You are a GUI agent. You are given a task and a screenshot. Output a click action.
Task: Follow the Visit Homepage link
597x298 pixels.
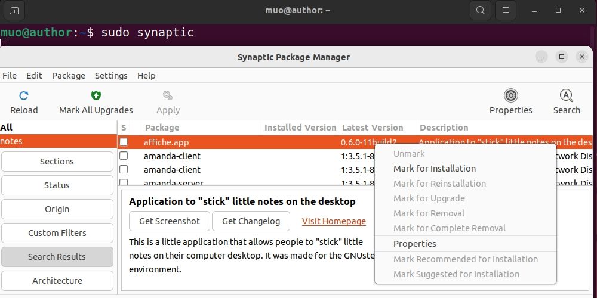(334, 221)
